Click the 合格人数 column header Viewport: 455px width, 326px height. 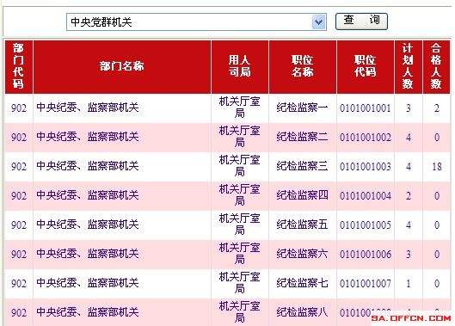[436, 67]
